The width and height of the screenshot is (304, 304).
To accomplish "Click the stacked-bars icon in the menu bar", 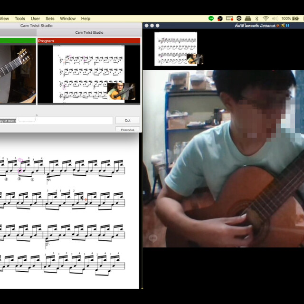I will click(x=248, y=19).
